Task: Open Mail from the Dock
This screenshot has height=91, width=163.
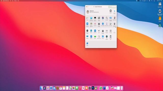Action: point(54,88)
